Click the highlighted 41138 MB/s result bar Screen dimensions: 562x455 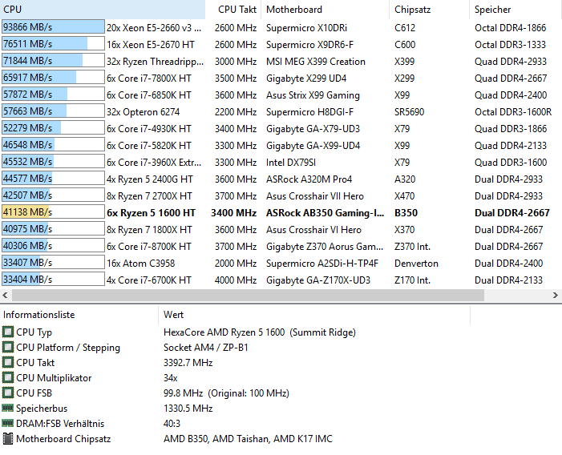(53, 212)
